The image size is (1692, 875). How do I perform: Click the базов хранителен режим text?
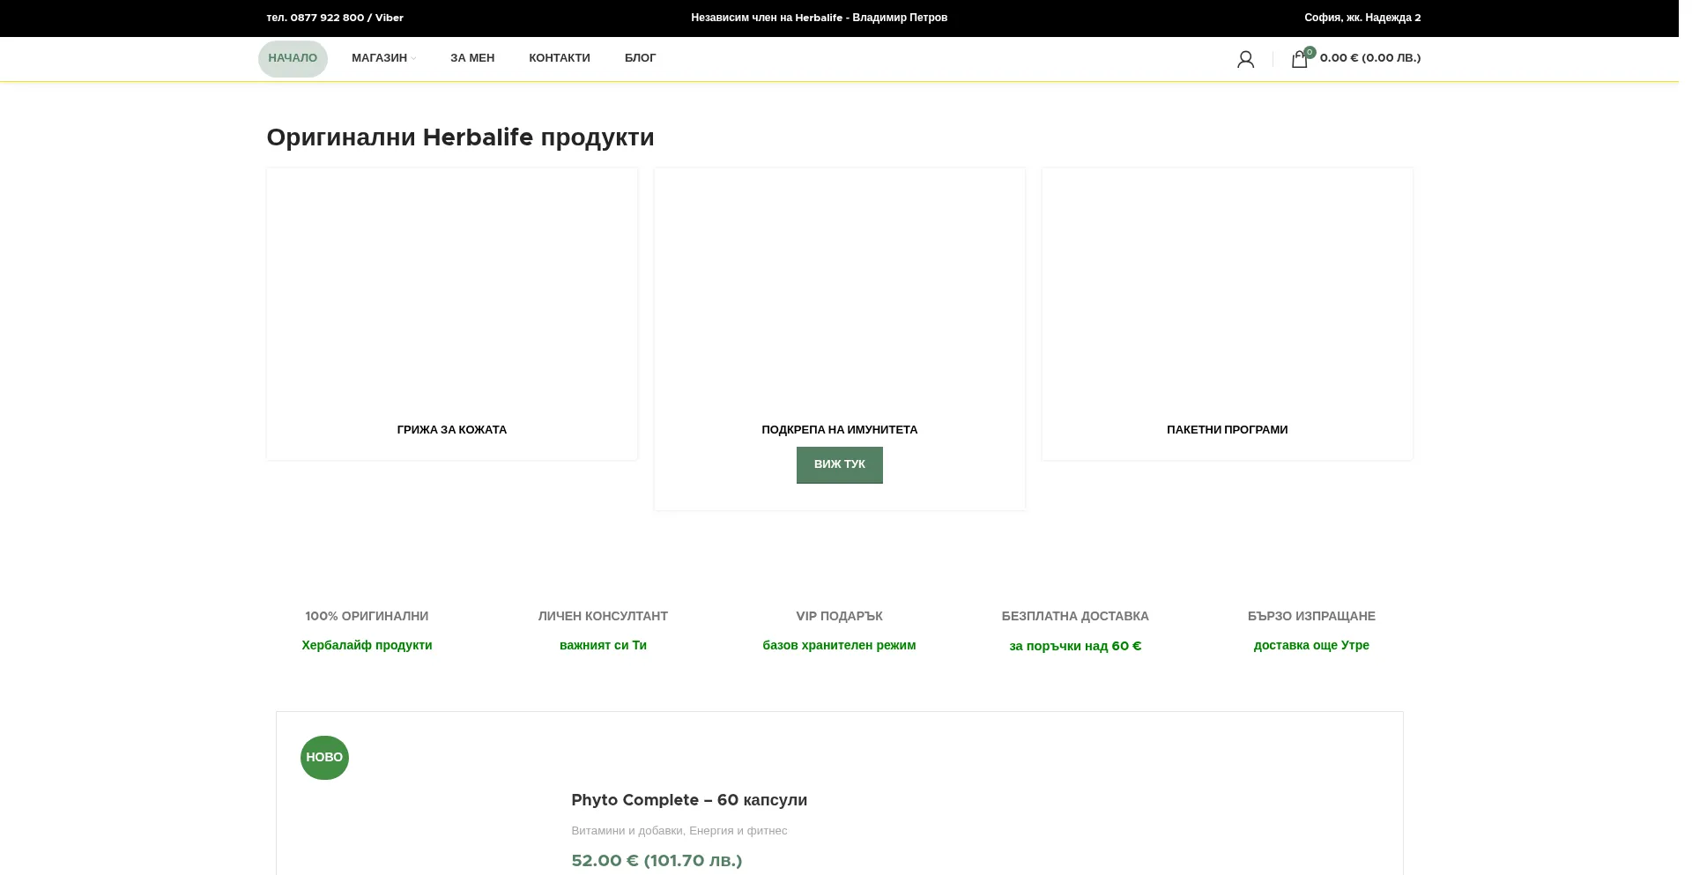(839, 646)
